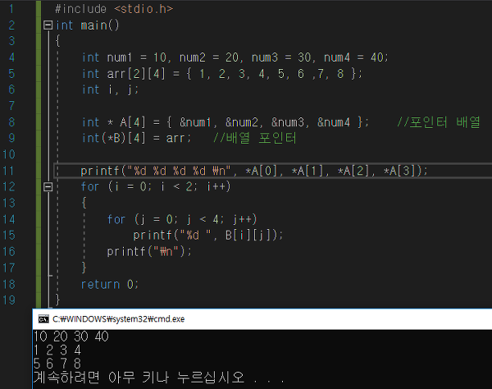The width and height of the screenshot is (492, 389).
Task: Click console output line 1 2 3 4
Action: coord(57,350)
